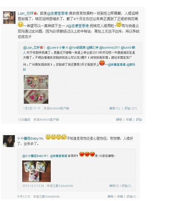Click 轉發(2) on the second quoted post
Viewport: 182px width, 201px height.
pyautogui.click(x=114, y=186)
